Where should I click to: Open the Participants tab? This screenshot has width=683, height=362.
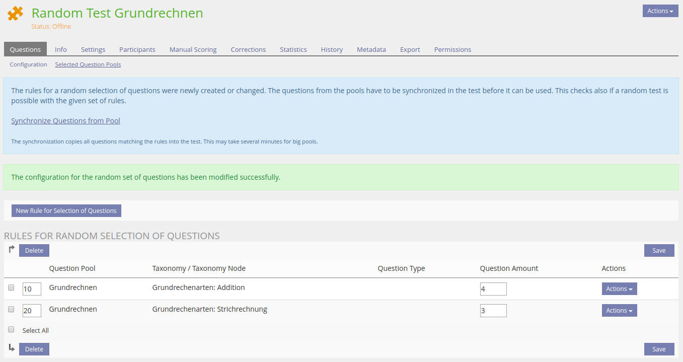[x=137, y=49]
